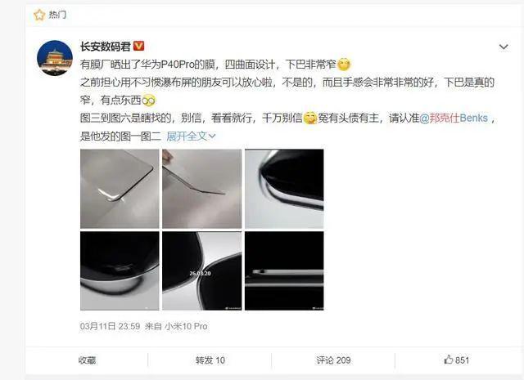Screen dimensions: 524x380
Task: Click the star icon beside 热门
Action: [39, 15]
